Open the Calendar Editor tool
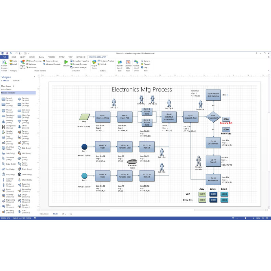This screenshot has width=271, height=271. (x=128, y=64)
